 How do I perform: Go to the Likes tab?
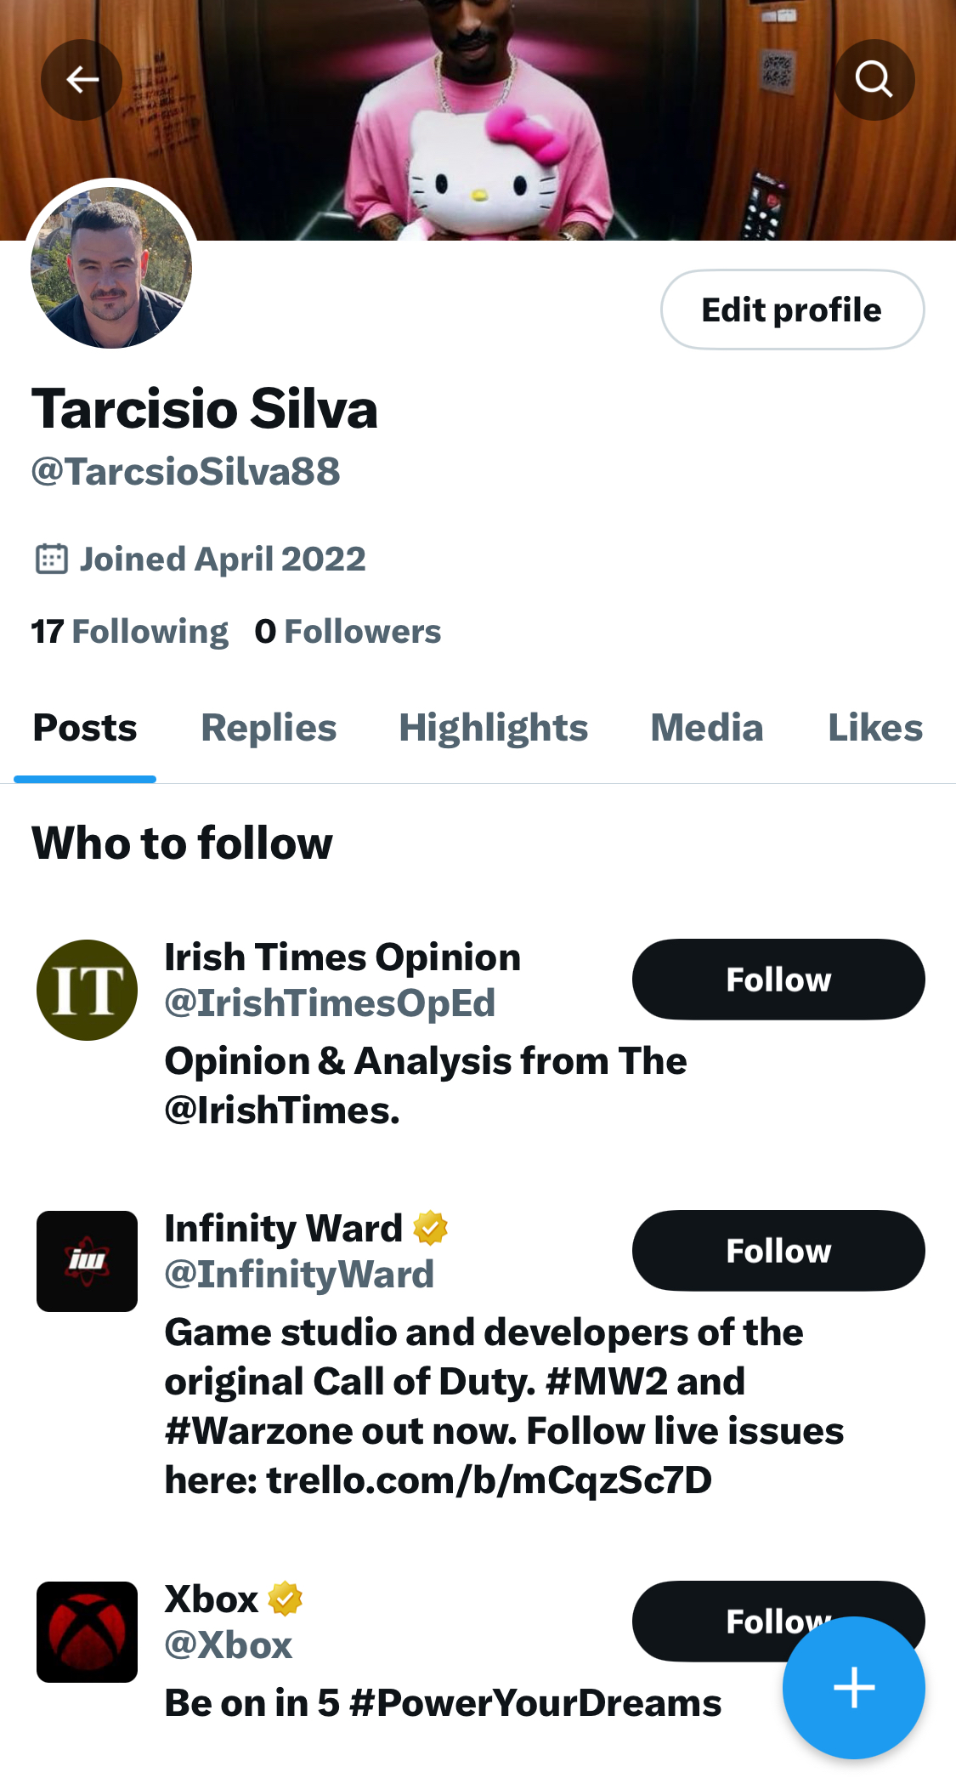pyautogui.click(x=874, y=728)
